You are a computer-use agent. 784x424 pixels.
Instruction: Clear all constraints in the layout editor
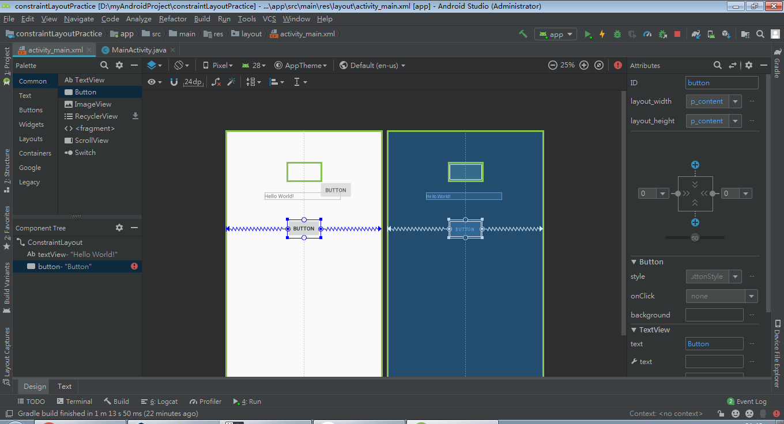(215, 82)
